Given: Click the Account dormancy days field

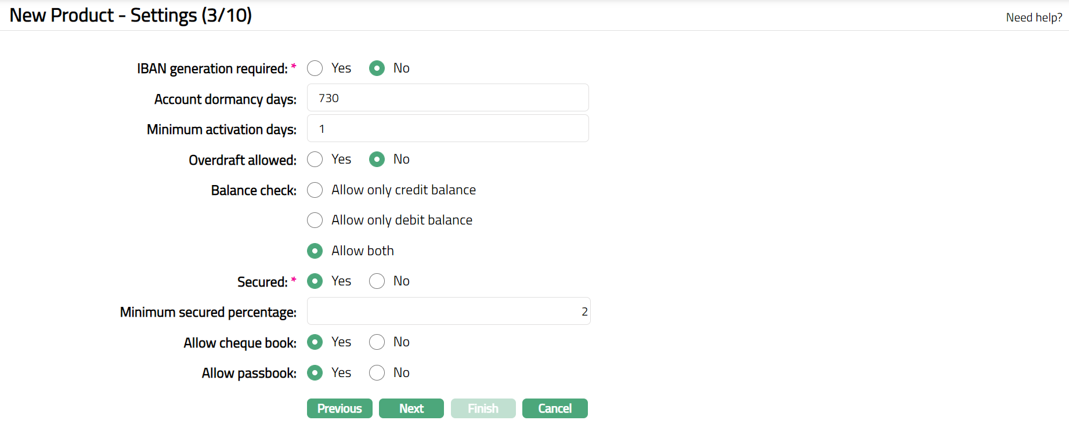Looking at the screenshot, I should pos(447,98).
